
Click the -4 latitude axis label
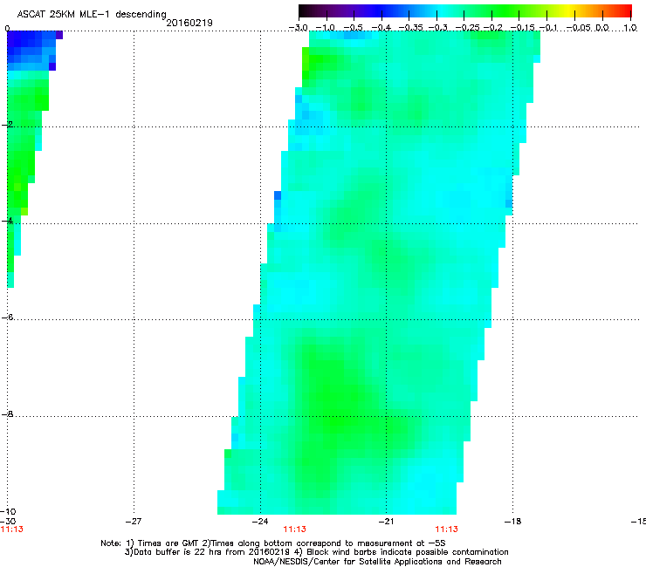[x=7, y=221]
